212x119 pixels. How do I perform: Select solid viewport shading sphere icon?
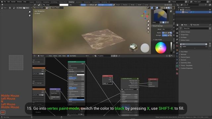pos(167,8)
